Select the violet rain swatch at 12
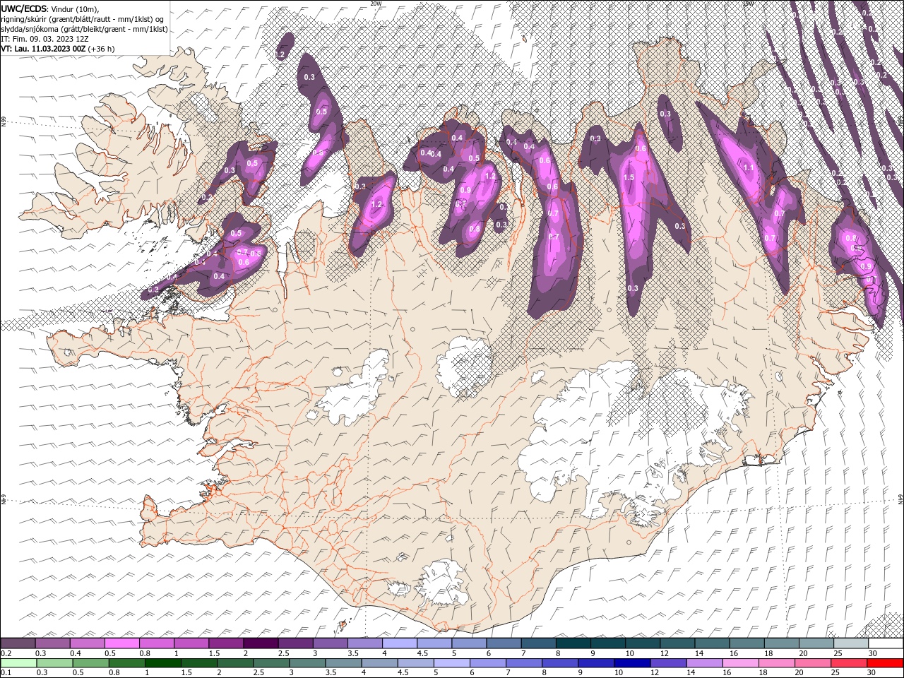 pos(667,662)
